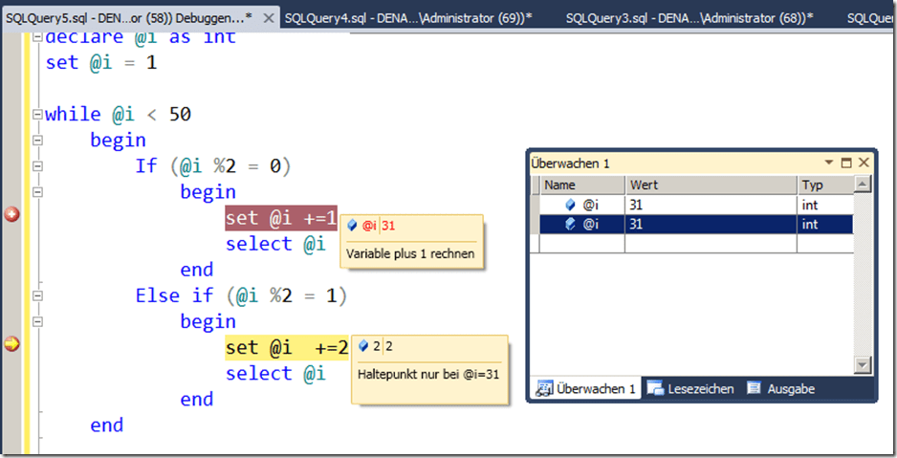Click the last 'end' closing the while
The width and height of the screenshot is (897, 458).
pyautogui.click(x=106, y=425)
